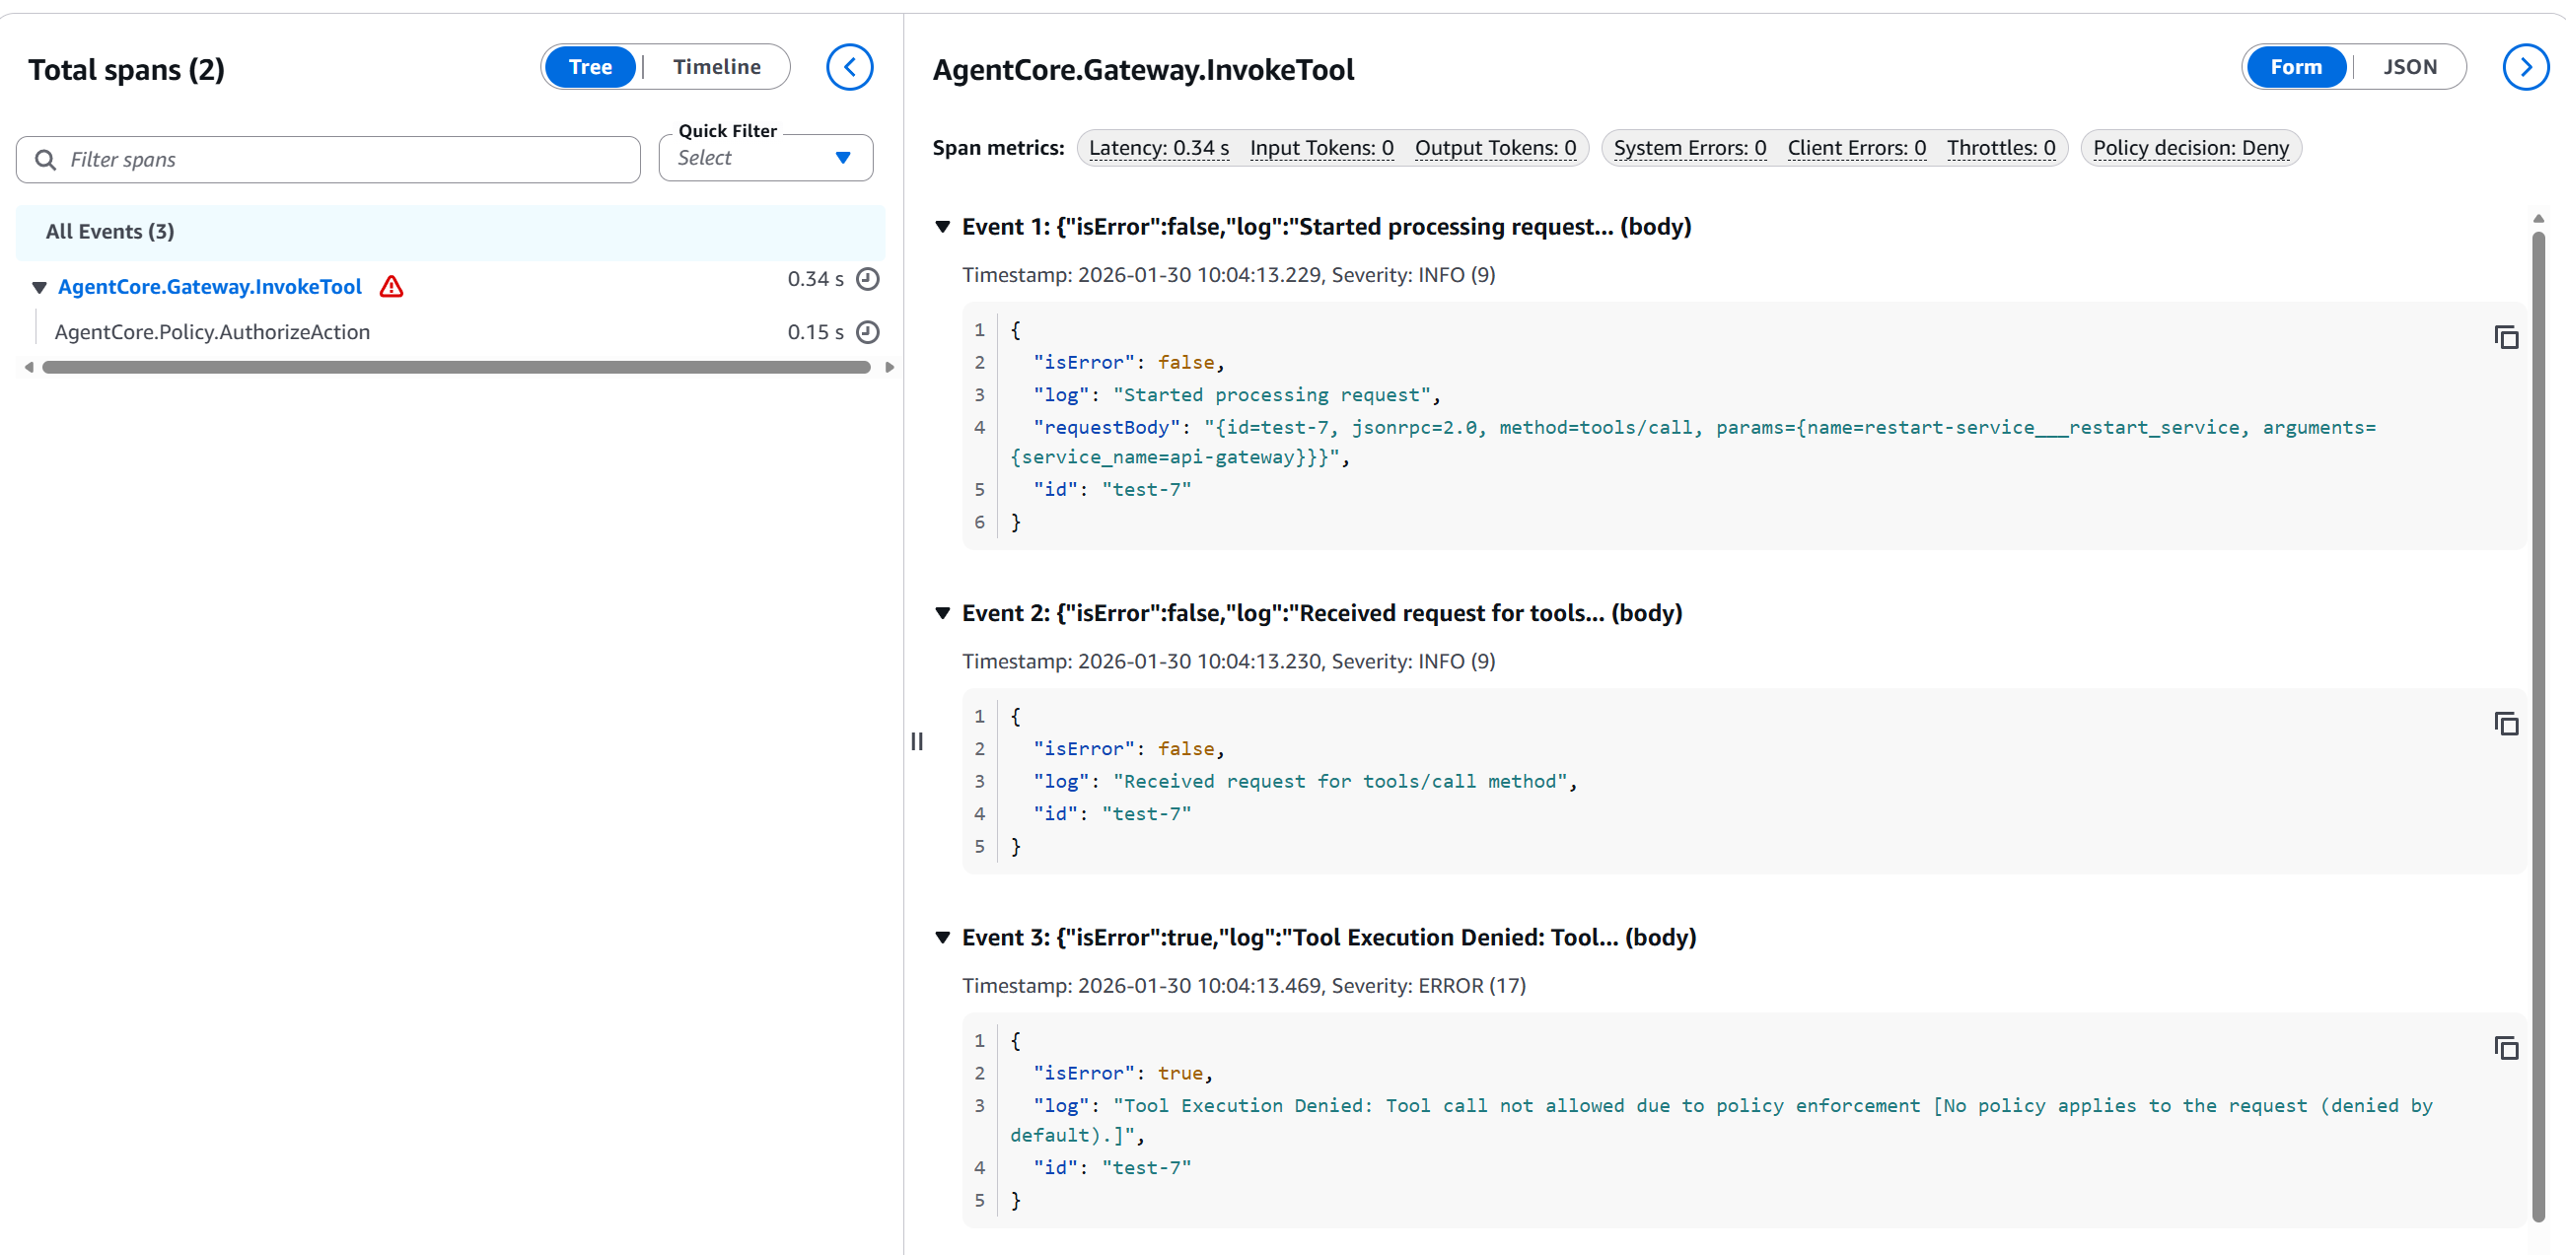Click the collapse panel left chevron button
The width and height of the screenshot is (2566, 1255).
pyautogui.click(x=849, y=67)
